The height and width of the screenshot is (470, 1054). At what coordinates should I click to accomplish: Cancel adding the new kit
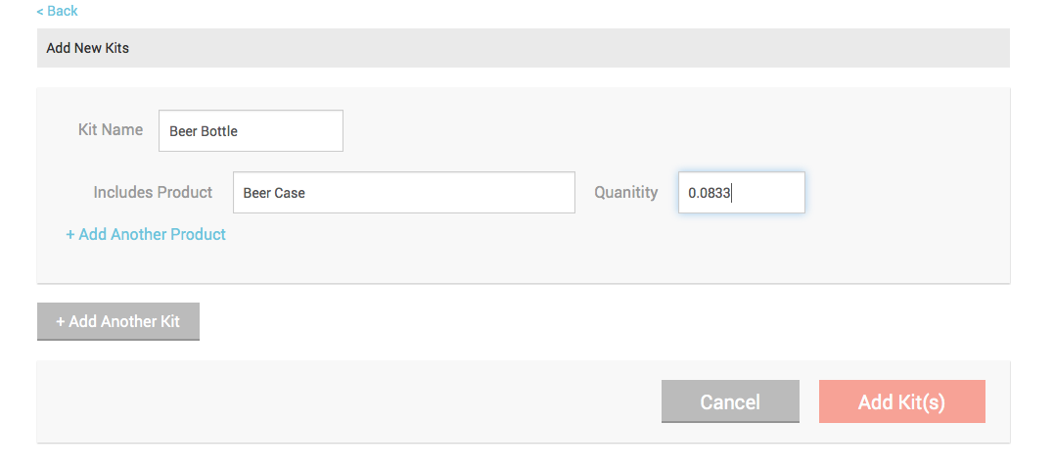[x=730, y=401]
